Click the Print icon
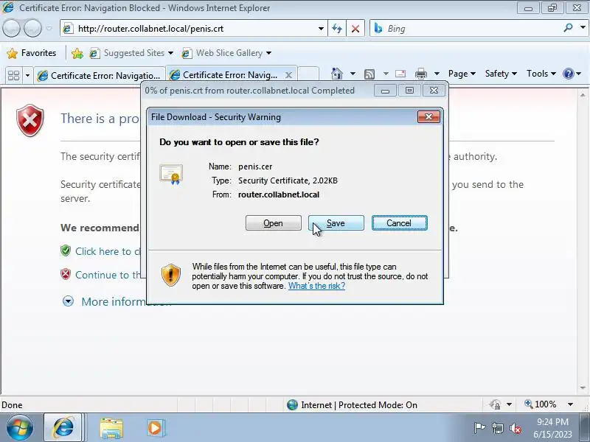 pos(420,74)
